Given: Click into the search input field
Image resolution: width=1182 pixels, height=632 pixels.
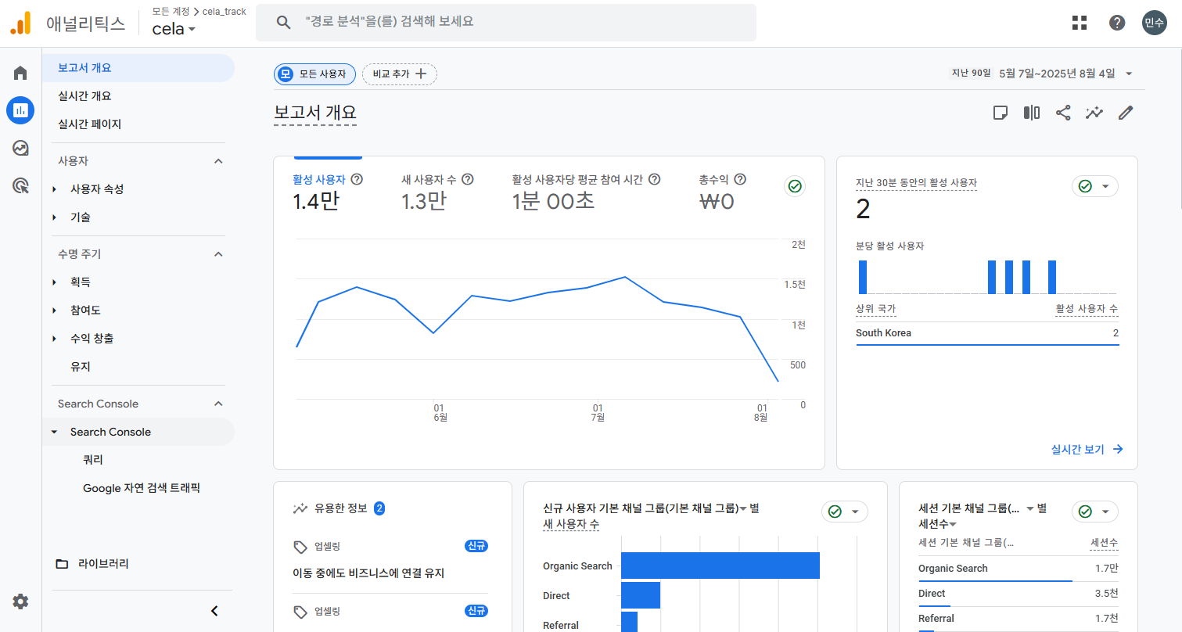Looking at the screenshot, I should click(506, 22).
